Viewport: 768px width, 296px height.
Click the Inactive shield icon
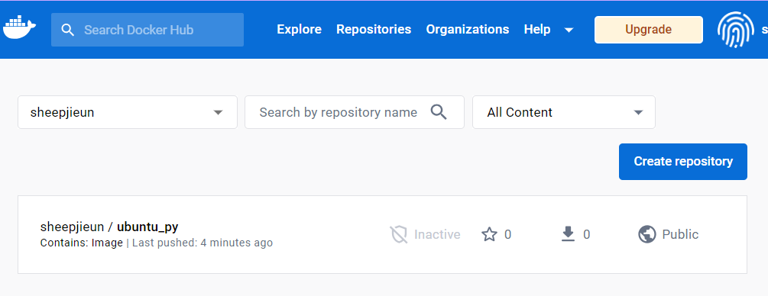(399, 234)
